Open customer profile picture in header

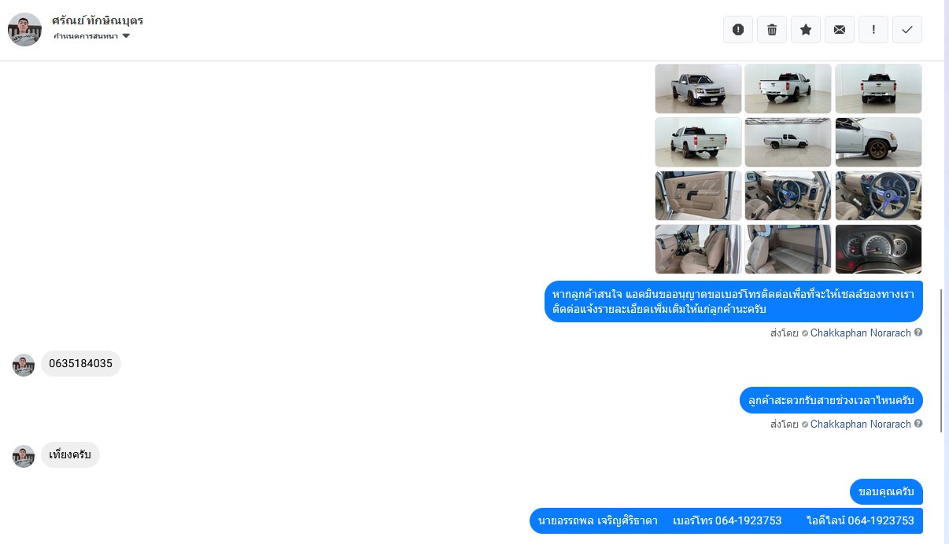coord(24,29)
